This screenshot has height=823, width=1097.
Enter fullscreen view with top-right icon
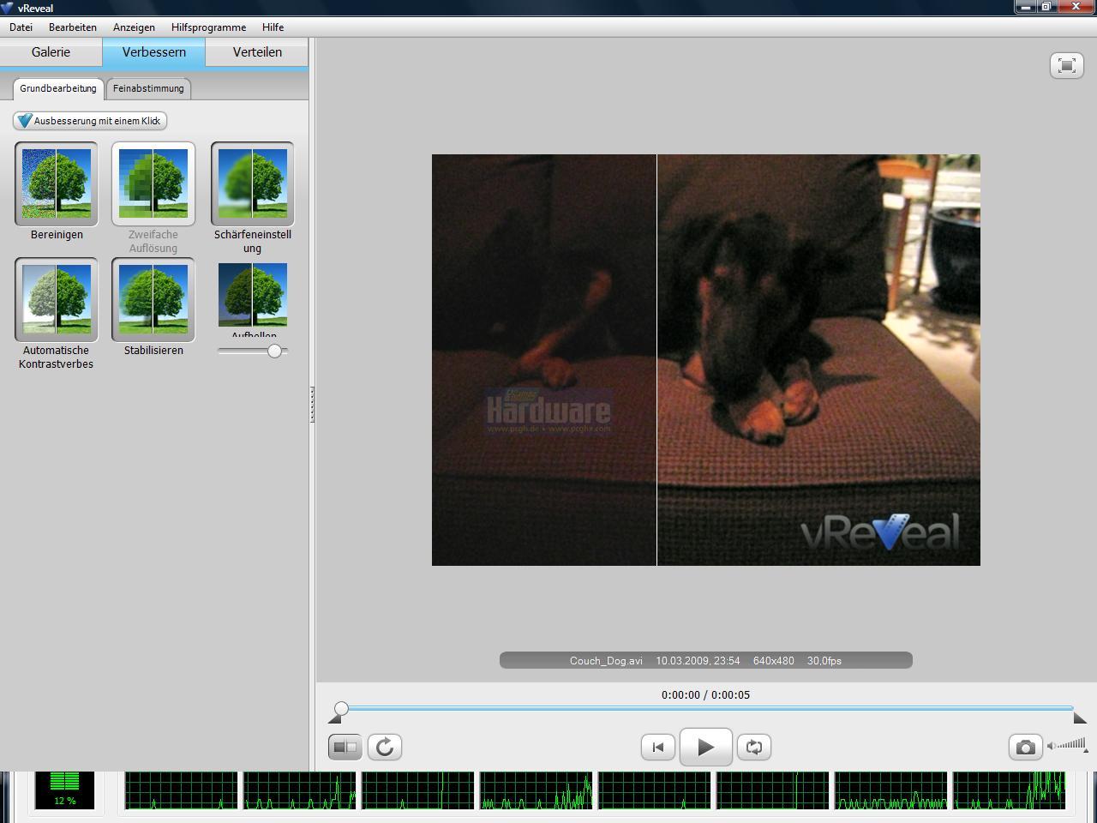point(1067,65)
